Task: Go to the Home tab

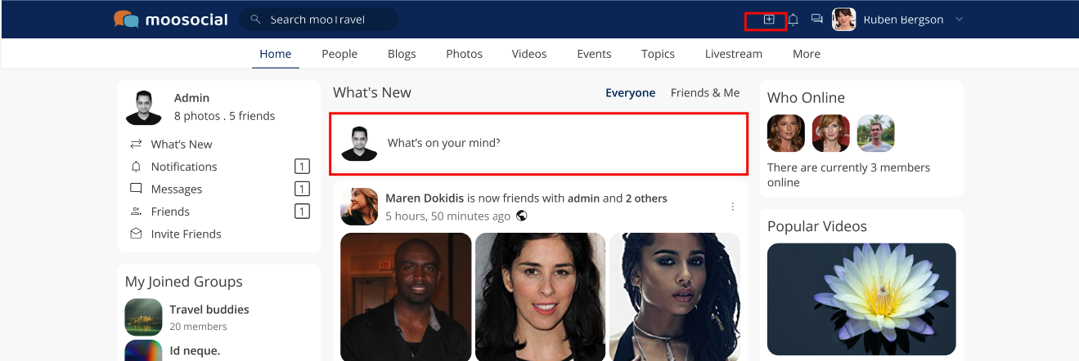Action: point(276,54)
